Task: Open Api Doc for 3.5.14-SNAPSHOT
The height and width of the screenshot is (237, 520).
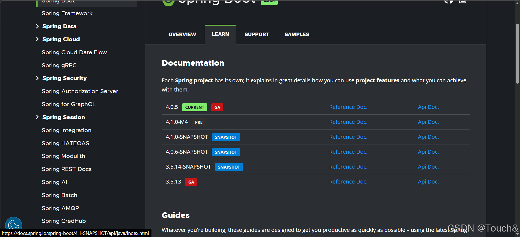Action: pos(428,167)
